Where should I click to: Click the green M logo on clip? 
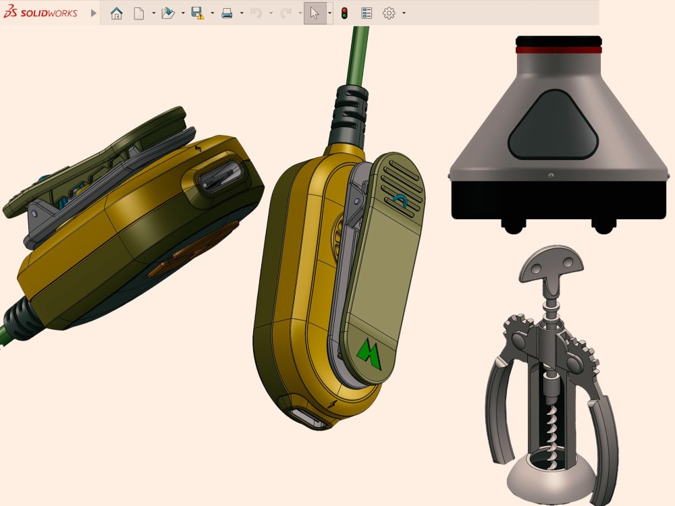[369, 354]
